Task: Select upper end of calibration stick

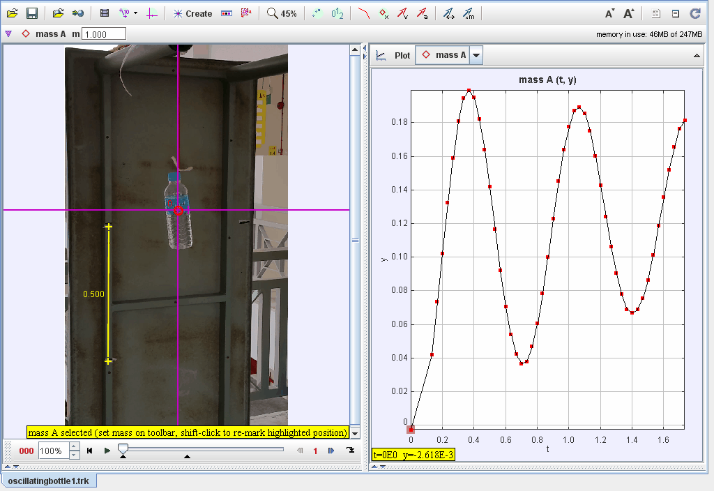Action: (x=108, y=227)
